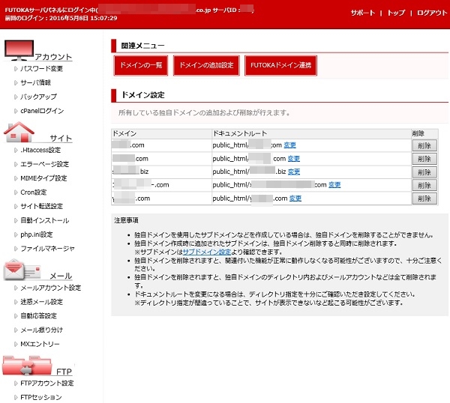Click the メール envelope icon
450x403 pixels.
pyautogui.click(x=22, y=270)
